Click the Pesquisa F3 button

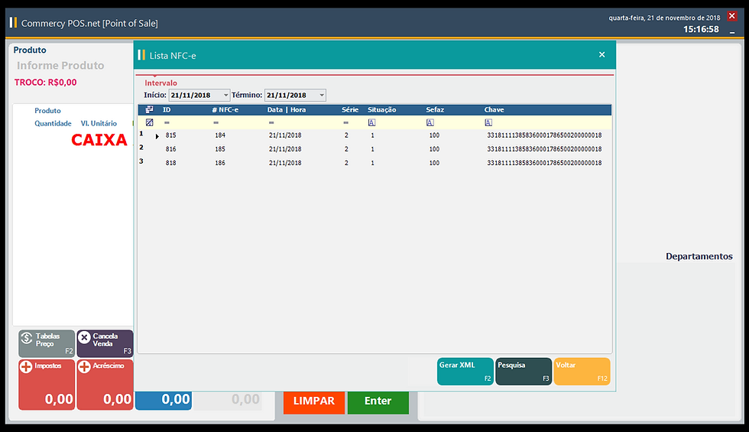pyautogui.click(x=524, y=372)
